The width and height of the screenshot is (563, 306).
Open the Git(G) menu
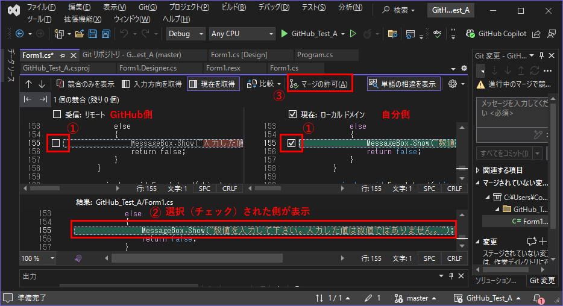[148, 7]
